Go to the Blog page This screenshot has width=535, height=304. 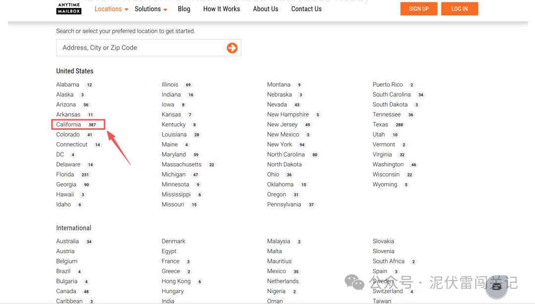(x=184, y=9)
